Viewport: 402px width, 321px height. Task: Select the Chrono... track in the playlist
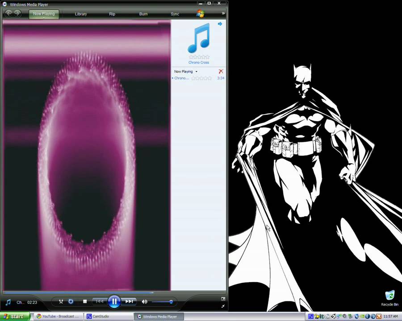182,78
